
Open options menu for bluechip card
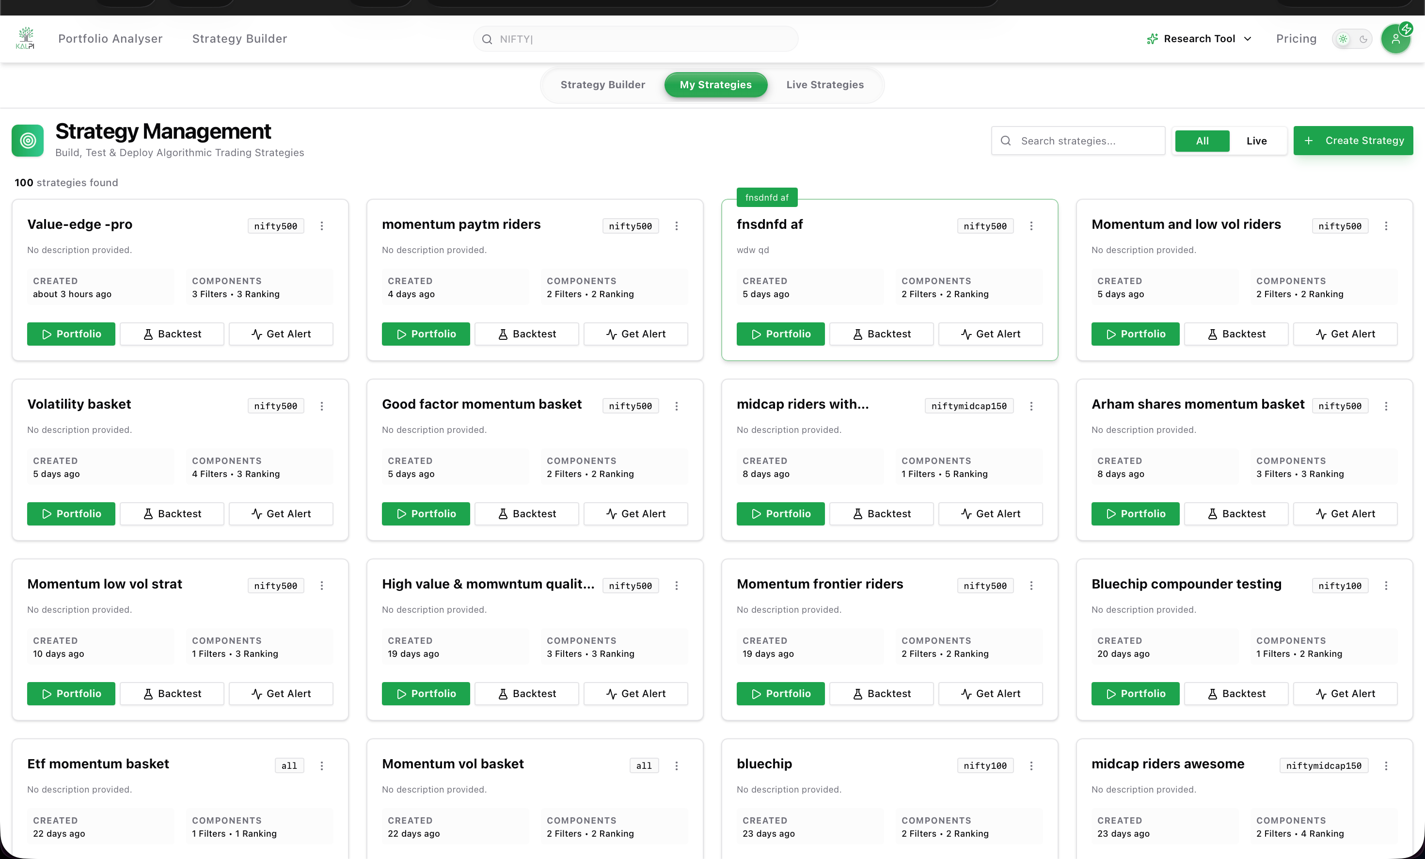click(x=1031, y=765)
